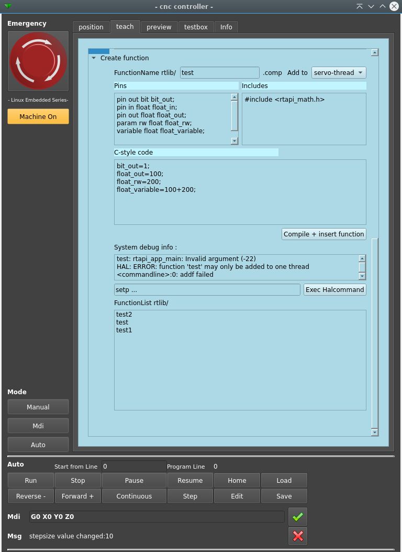
Task: Click the Resume button
Action: pyautogui.click(x=190, y=480)
